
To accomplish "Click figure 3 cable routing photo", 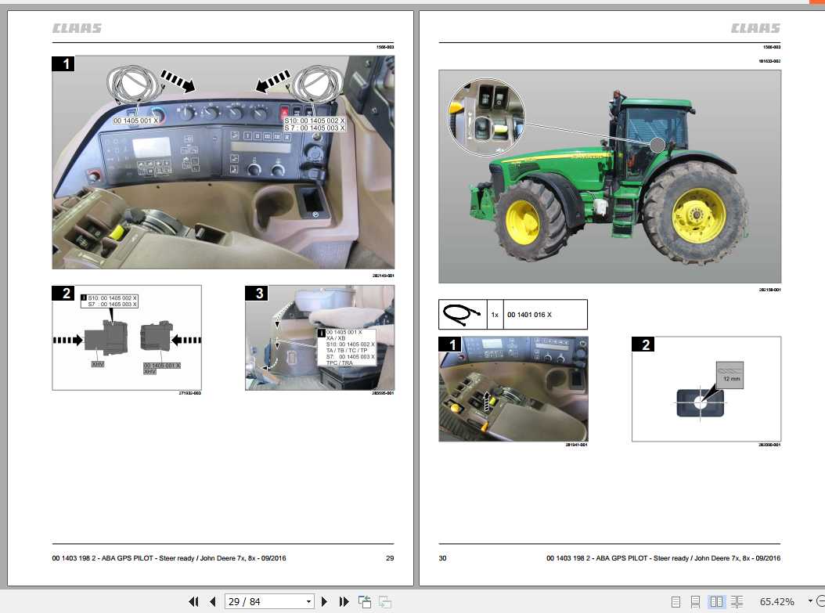I will coord(320,337).
